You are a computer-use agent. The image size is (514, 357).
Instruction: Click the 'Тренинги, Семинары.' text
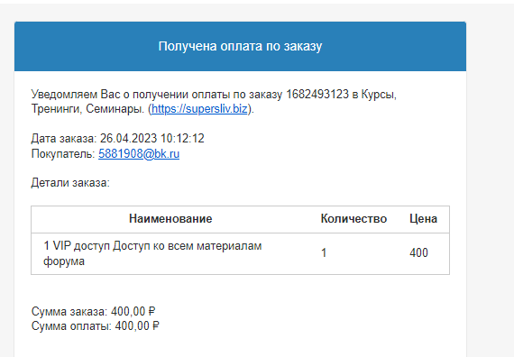(x=87, y=109)
